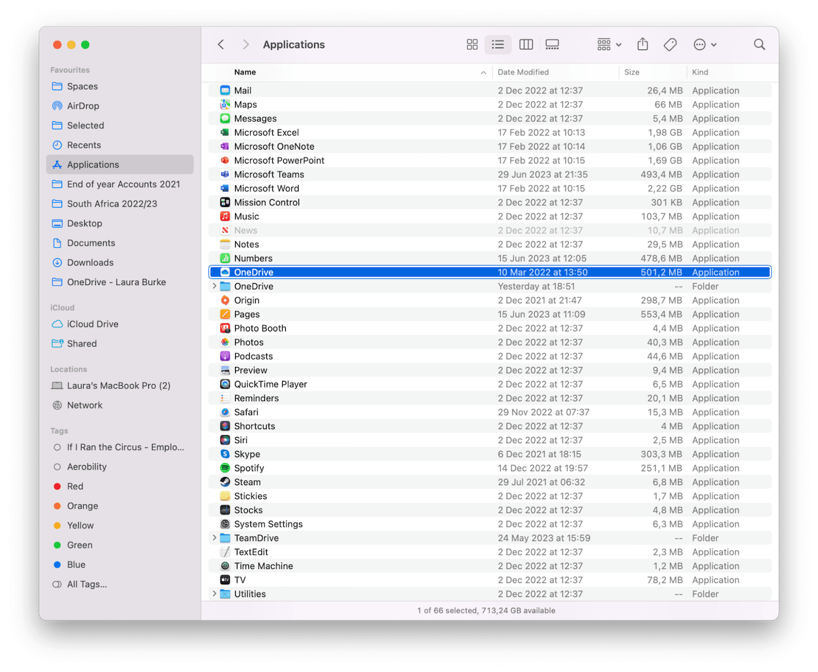This screenshot has height=672, width=818.
Task: Switch to icon grid view
Action: [471, 44]
